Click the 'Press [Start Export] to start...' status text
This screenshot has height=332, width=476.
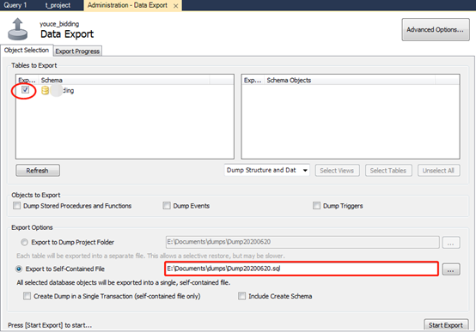50,325
